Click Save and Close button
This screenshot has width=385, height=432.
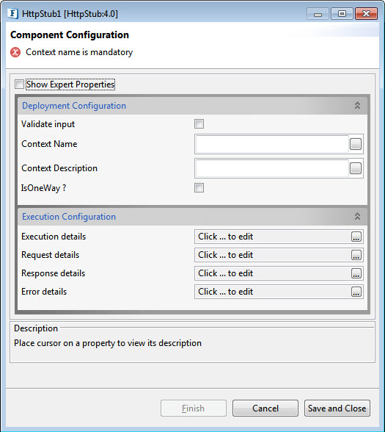pyautogui.click(x=337, y=408)
